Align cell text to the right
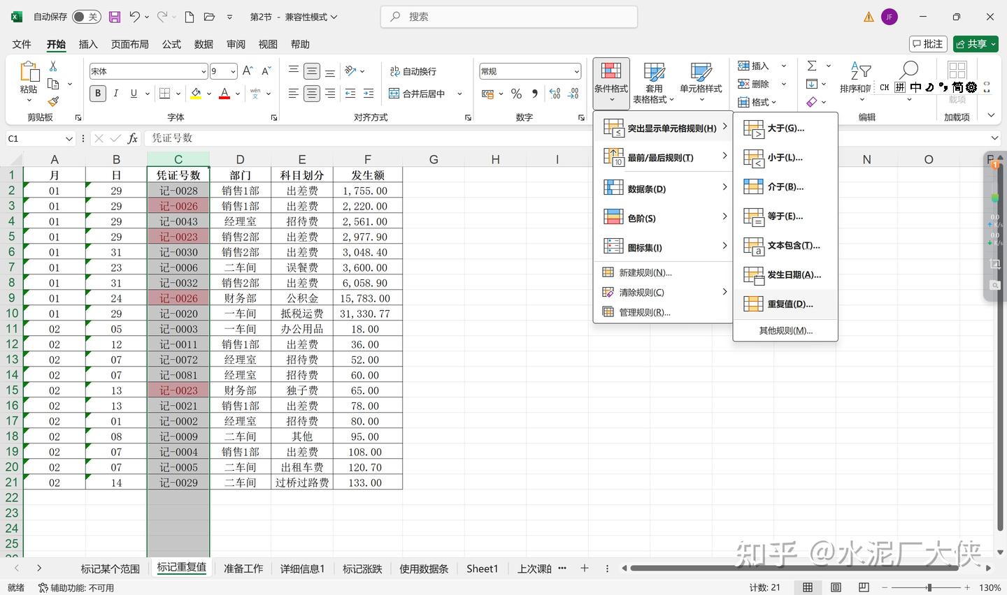1007x595 pixels. coord(330,94)
